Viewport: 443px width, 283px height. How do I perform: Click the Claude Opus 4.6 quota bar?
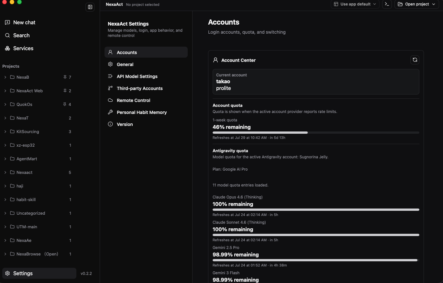click(316, 209)
